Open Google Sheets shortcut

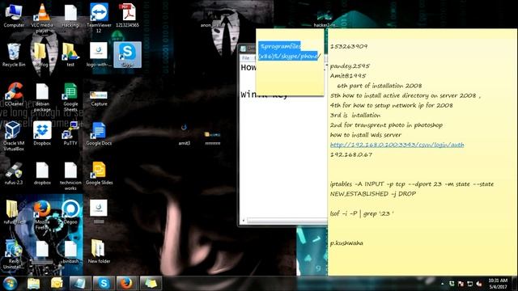(x=70, y=97)
